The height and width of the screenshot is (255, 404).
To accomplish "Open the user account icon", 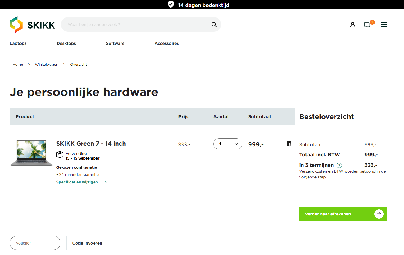I will [x=353, y=25].
